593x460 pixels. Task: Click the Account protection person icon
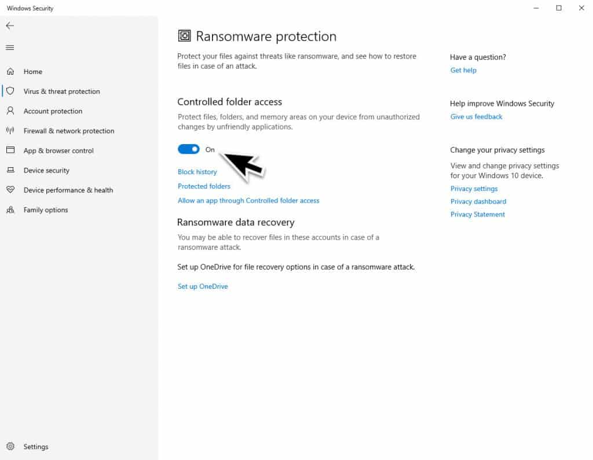coord(12,111)
